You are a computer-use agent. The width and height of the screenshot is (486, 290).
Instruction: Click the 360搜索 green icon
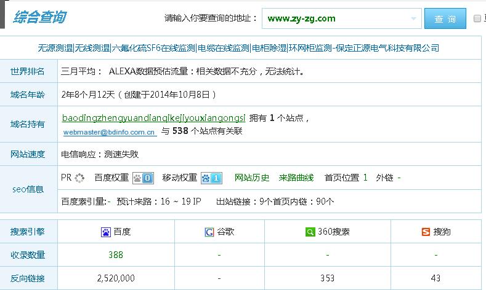(x=311, y=232)
